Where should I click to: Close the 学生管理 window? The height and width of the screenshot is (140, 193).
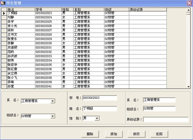click(189, 3)
